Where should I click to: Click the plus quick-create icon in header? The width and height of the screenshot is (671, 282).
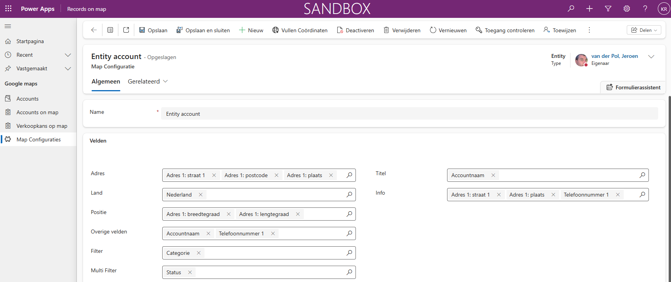pyautogui.click(x=590, y=9)
